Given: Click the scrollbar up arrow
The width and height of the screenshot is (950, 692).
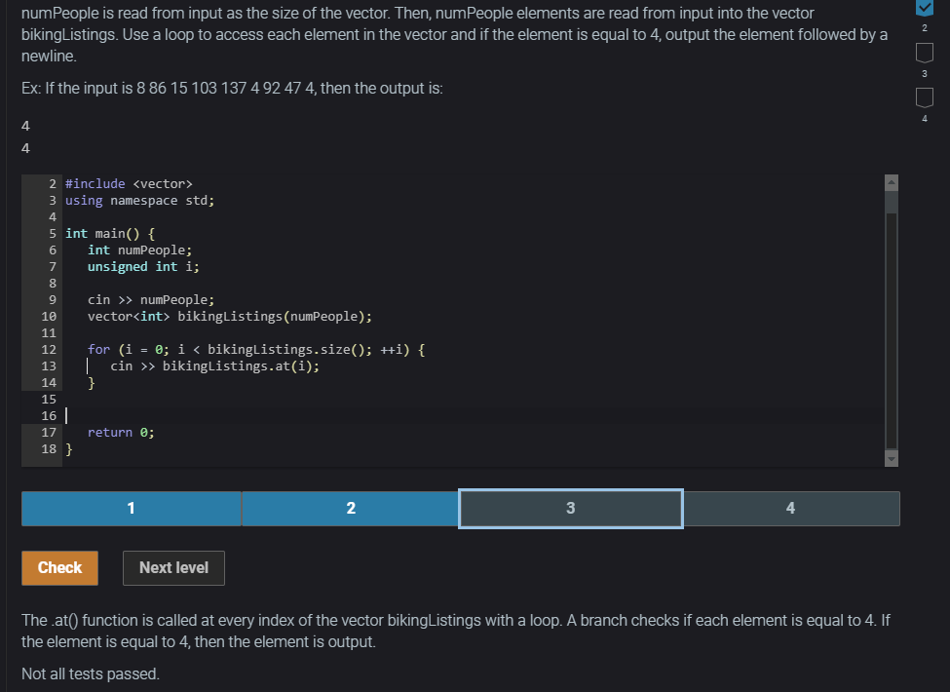Looking at the screenshot, I should pos(890,181).
